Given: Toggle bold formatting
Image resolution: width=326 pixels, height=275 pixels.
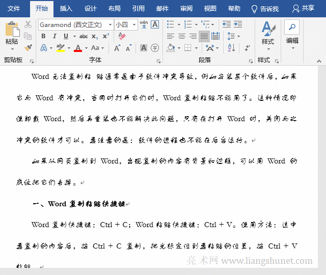Looking at the screenshot, I should (x=43, y=36).
